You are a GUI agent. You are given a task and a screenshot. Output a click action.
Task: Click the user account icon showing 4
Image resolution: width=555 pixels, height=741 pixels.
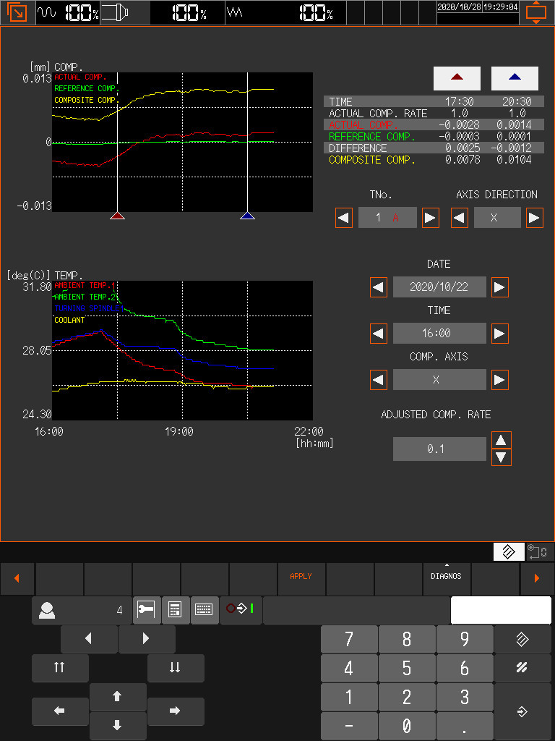pos(81,610)
